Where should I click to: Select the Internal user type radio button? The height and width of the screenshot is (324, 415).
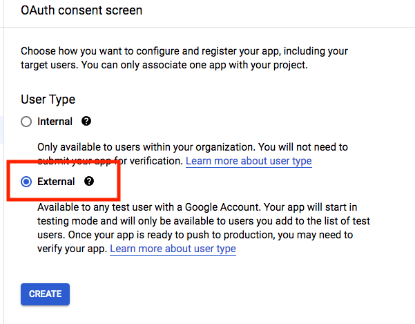tap(26, 122)
